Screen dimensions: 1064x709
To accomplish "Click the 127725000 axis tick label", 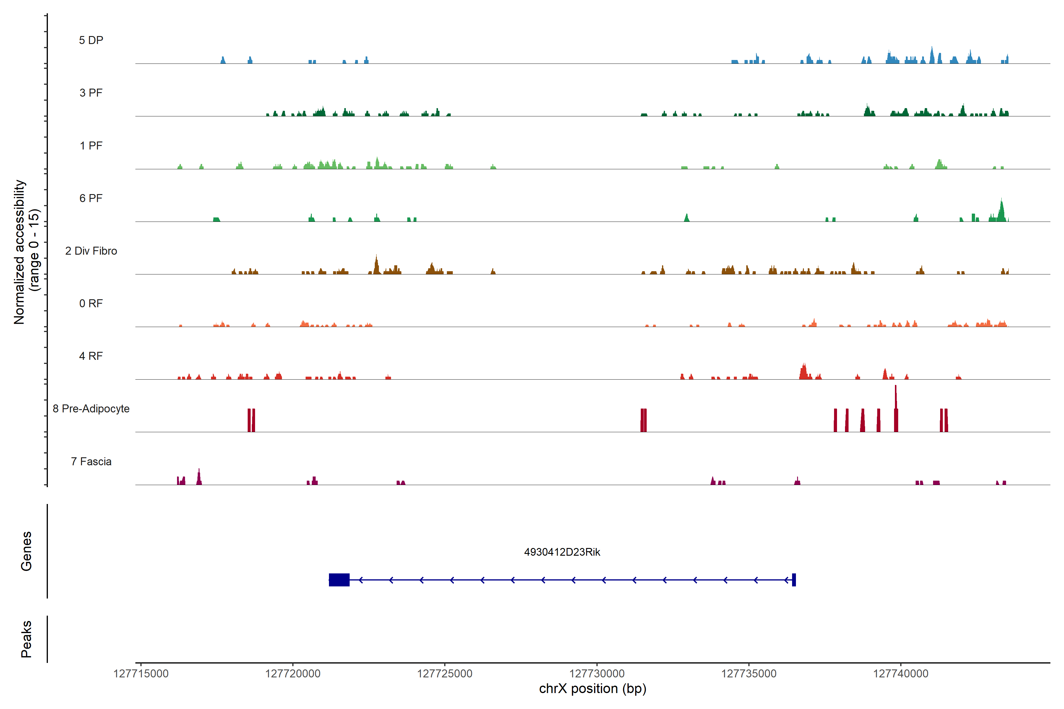I will (445, 674).
